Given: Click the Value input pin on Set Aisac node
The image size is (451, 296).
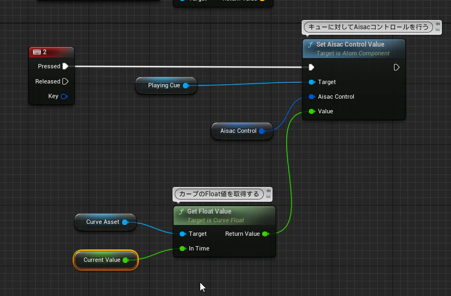Looking at the screenshot, I should [312, 112].
